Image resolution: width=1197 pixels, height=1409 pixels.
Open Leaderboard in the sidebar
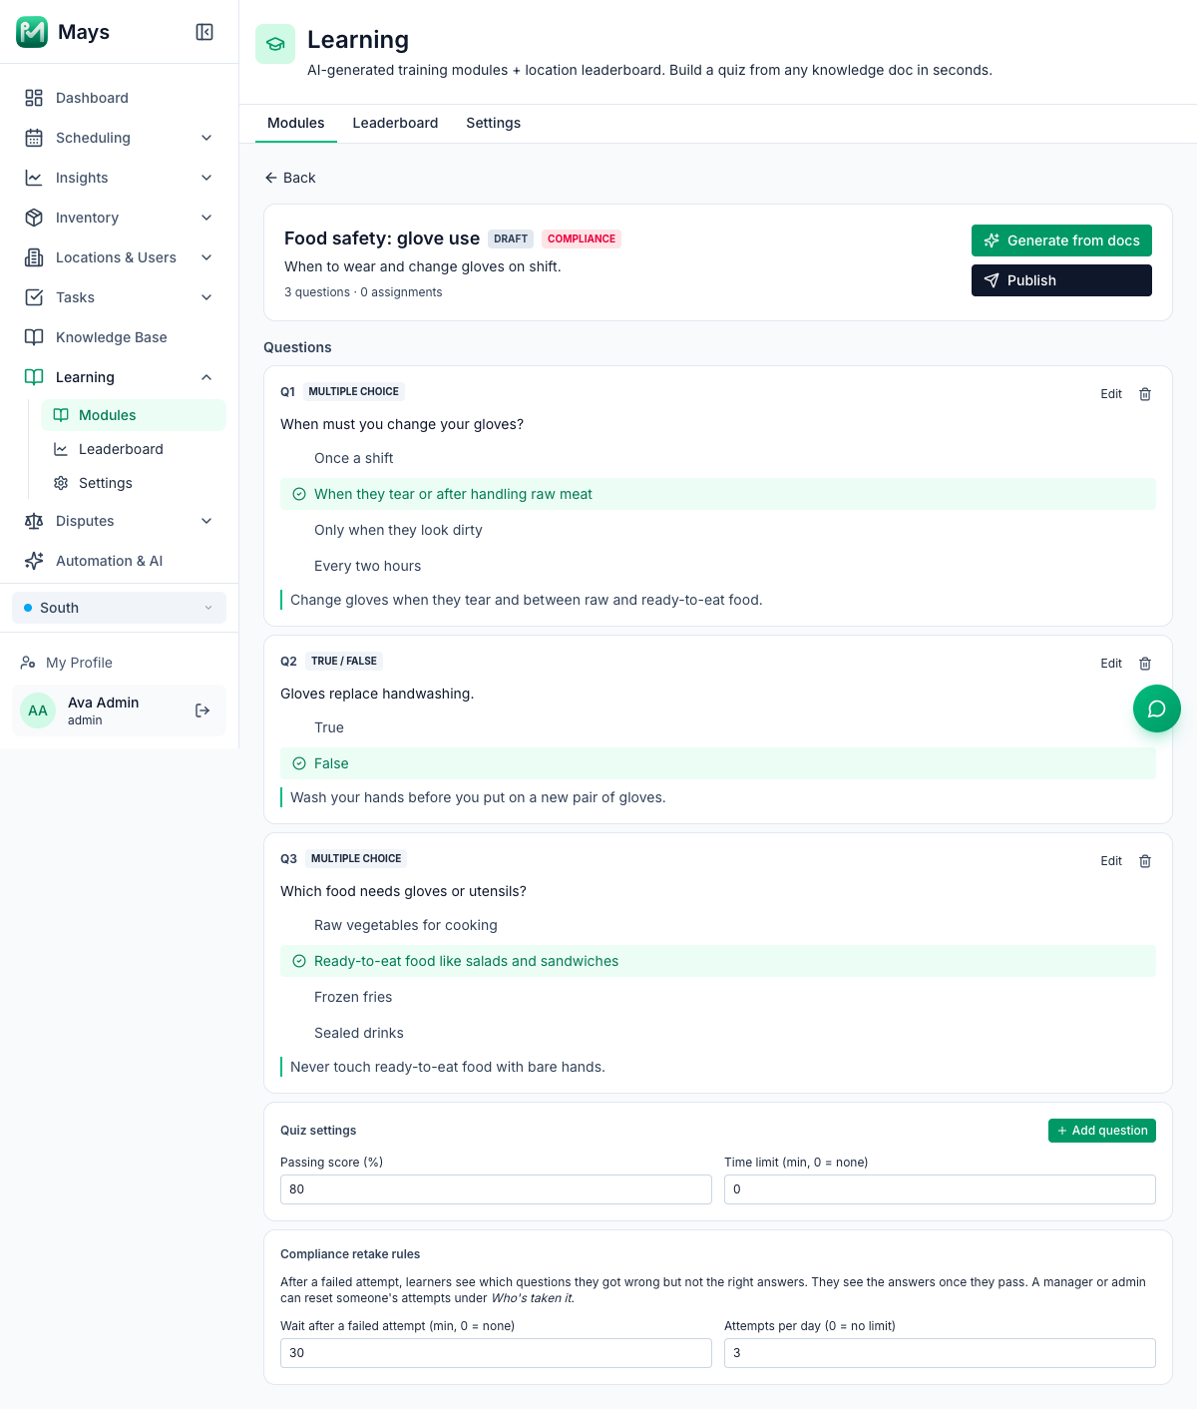click(x=134, y=449)
